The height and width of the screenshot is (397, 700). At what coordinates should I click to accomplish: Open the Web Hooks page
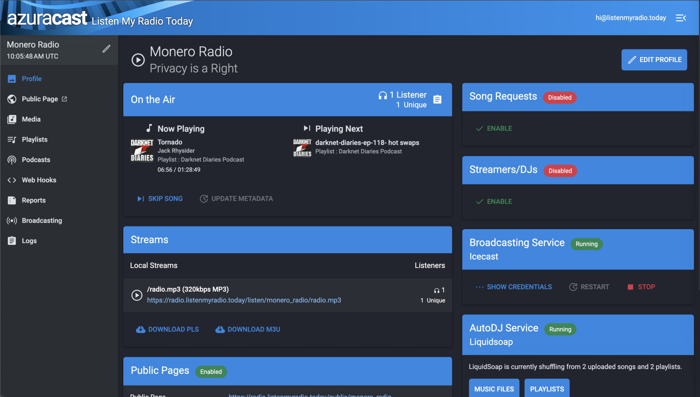pos(39,180)
